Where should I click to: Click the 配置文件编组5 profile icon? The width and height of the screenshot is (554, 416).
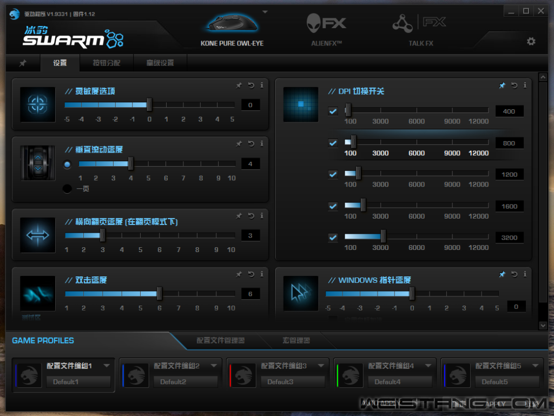[458, 375]
